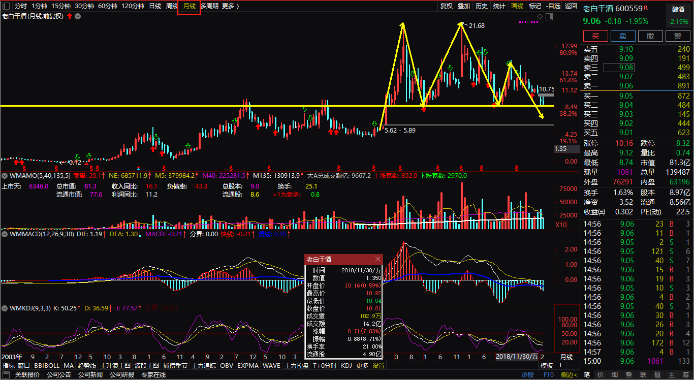Open 复权 adjustment menu
The height and width of the screenshot is (380, 694).
click(x=446, y=6)
